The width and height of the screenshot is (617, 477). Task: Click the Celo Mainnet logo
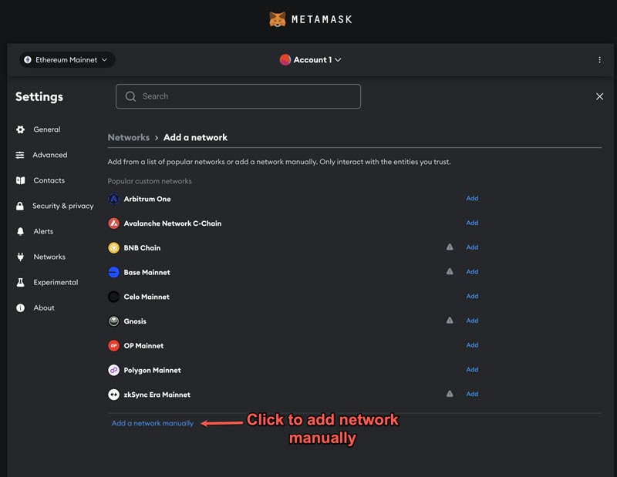click(x=113, y=297)
